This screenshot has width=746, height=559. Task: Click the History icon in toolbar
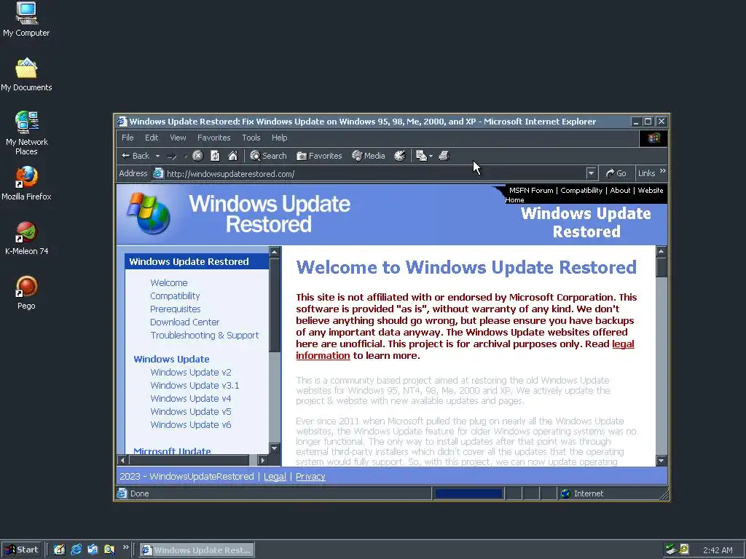click(x=400, y=156)
